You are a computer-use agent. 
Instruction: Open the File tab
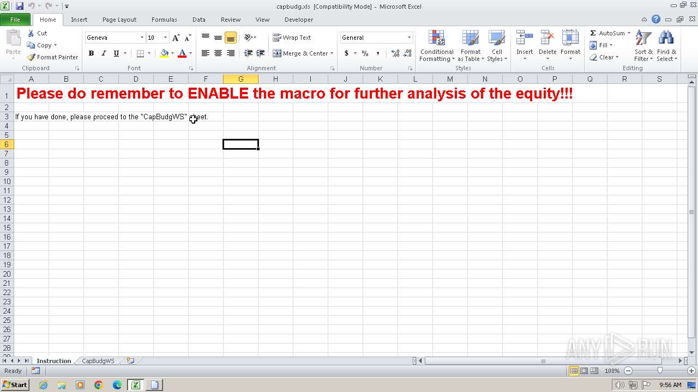click(x=15, y=20)
